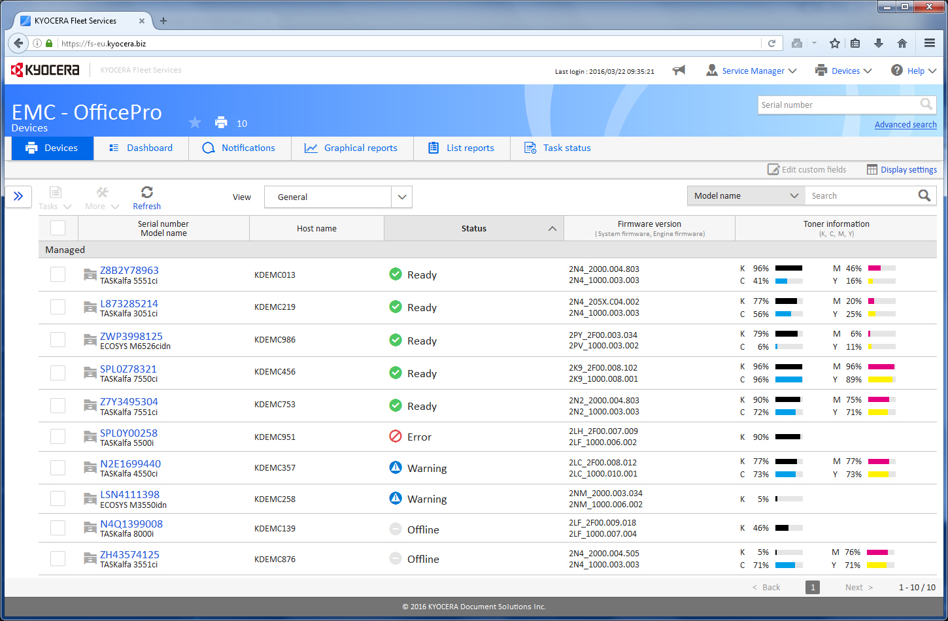948x621 pixels.
Task: Select checkbox for device ZWP3998125
Action: tap(58, 339)
